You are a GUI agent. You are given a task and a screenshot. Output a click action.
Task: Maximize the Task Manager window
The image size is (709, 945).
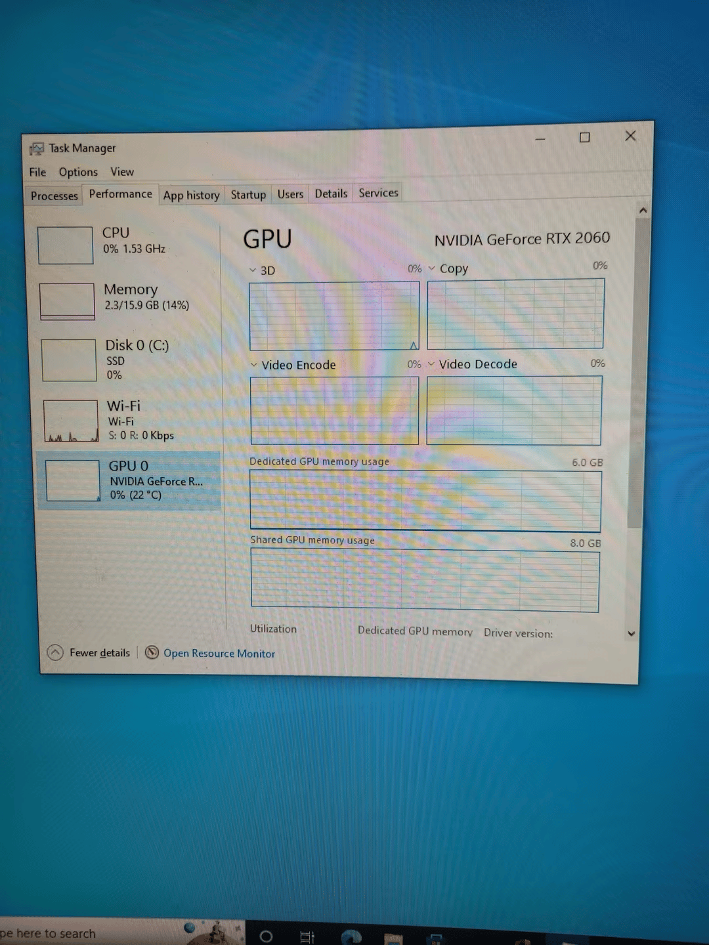(584, 137)
